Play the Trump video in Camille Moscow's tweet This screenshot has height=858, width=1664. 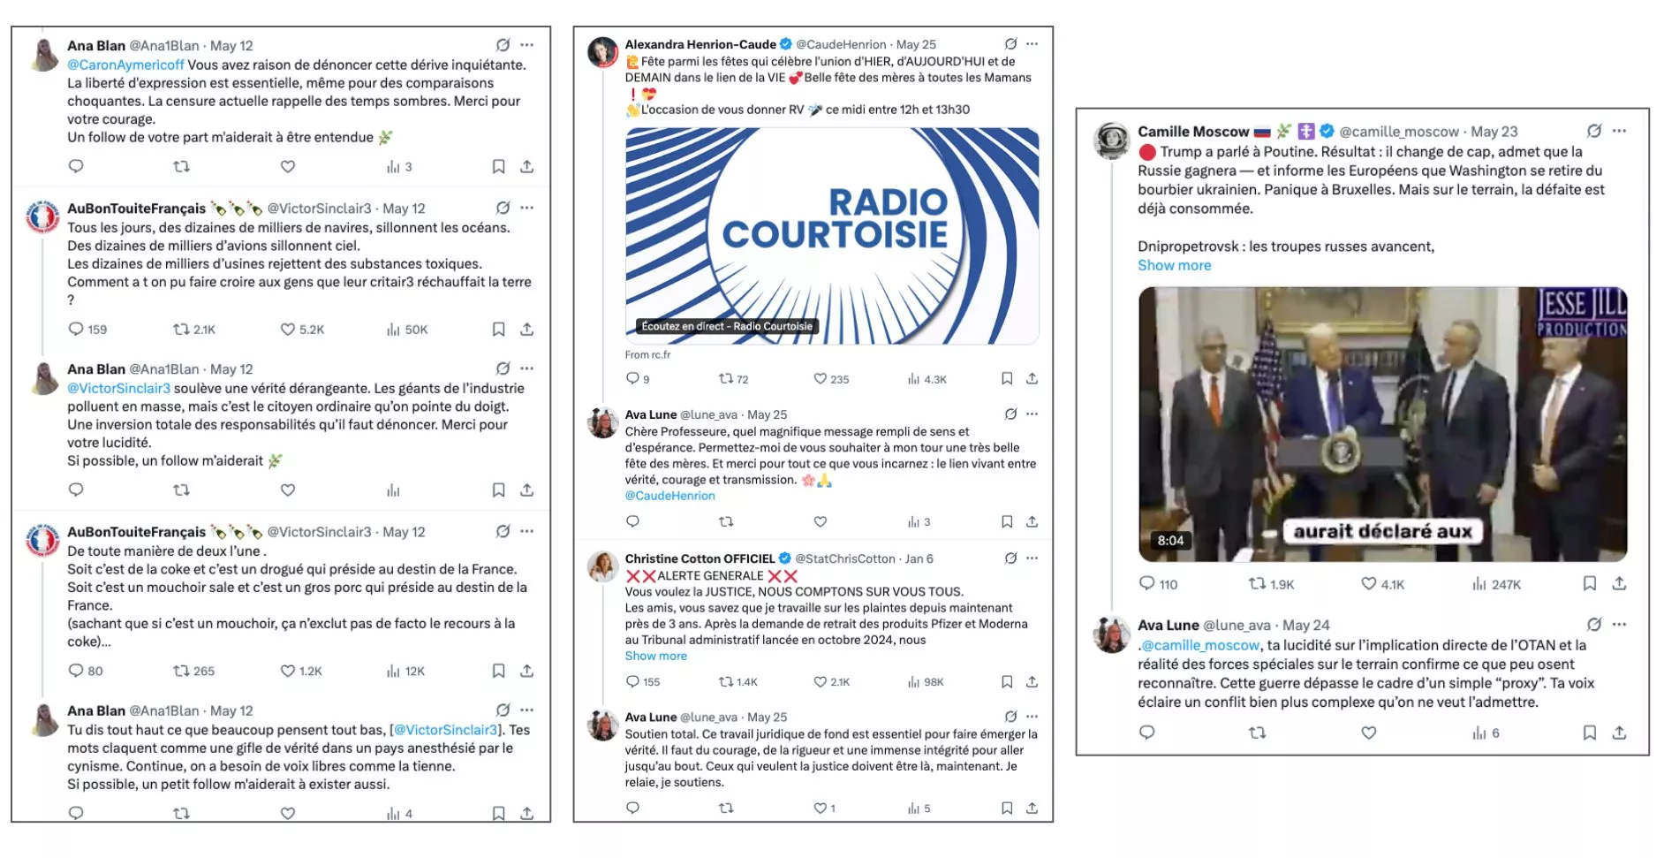point(1382,424)
